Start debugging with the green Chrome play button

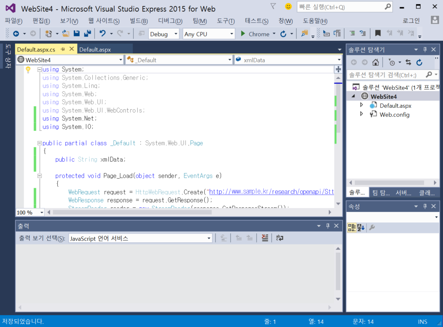click(243, 34)
